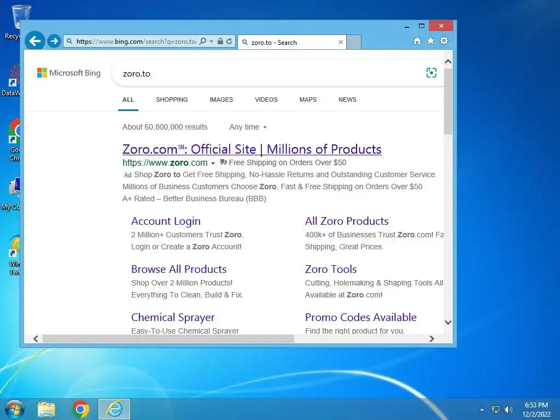Open favorites star icon
This screenshot has width=560, height=420.
tap(431, 40)
